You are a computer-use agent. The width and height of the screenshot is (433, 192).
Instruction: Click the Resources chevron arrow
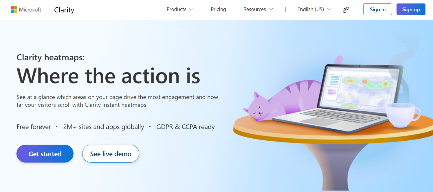[271, 9]
